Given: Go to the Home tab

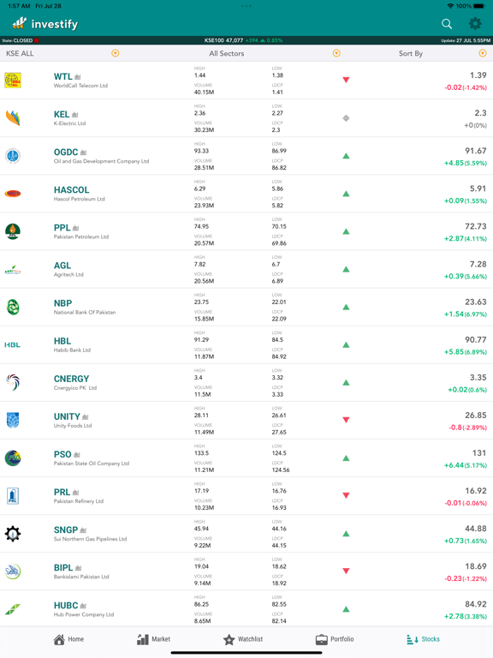Looking at the screenshot, I should click(x=68, y=639).
